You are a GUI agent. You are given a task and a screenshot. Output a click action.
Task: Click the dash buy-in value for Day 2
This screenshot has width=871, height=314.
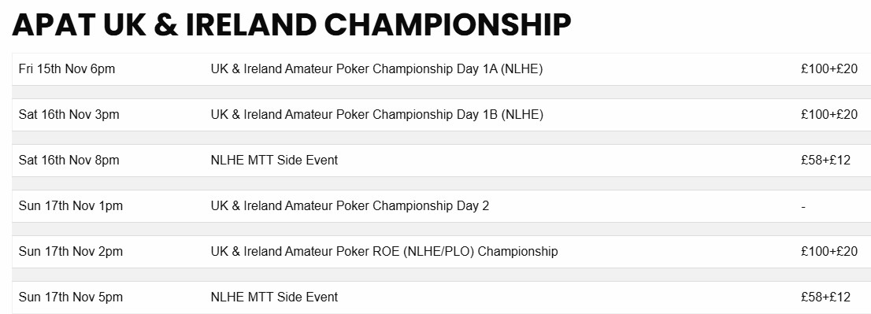coord(803,207)
